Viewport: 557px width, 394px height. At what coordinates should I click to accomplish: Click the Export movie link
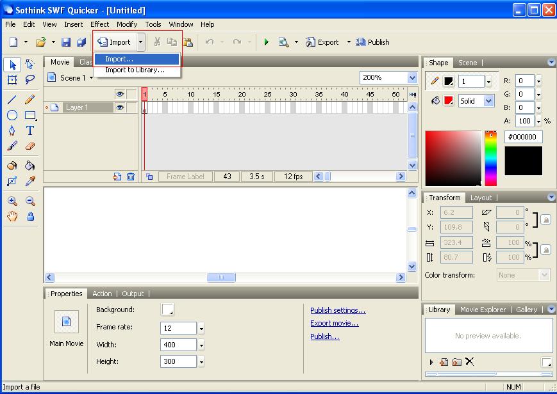(335, 323)
